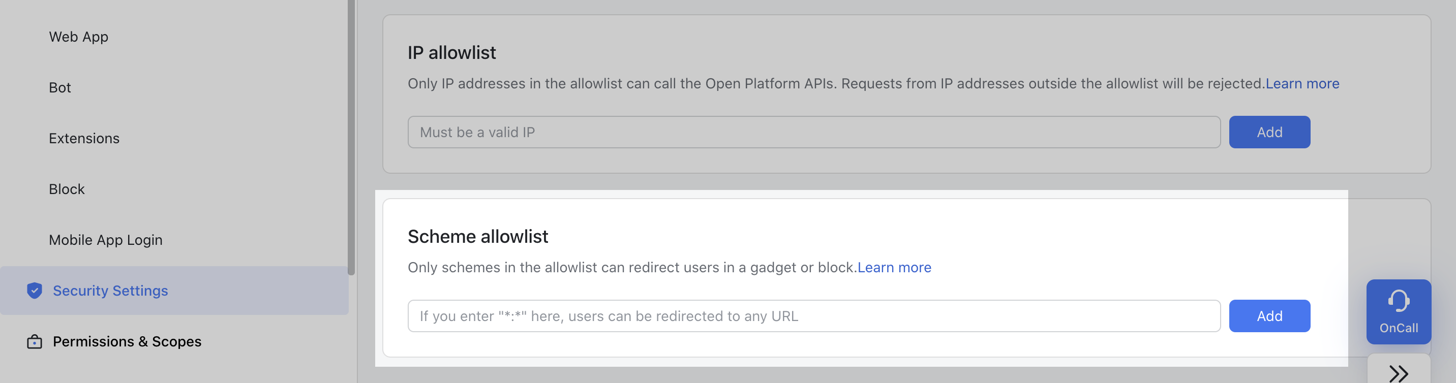Open Scheme allowlist Learn more link

(x=894, y=267)
